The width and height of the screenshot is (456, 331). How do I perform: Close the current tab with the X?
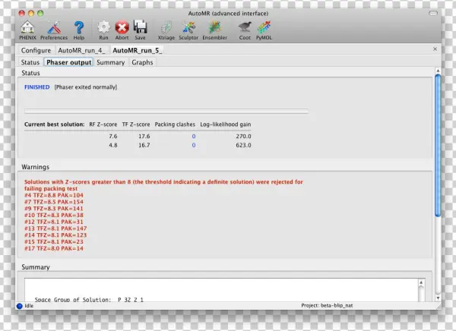435,49
